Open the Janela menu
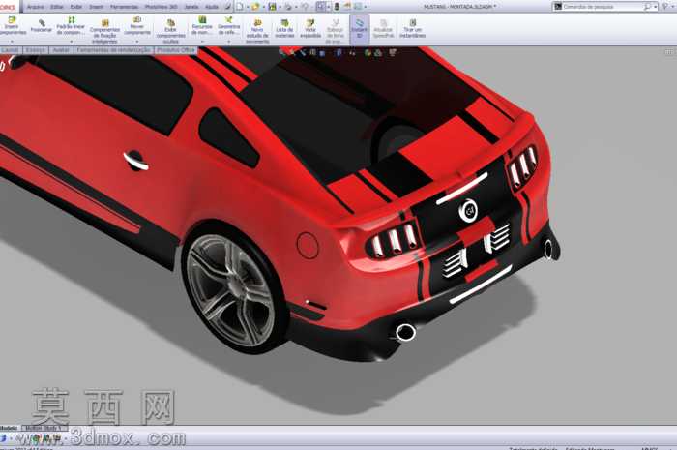677x450 pixels. 191,7
